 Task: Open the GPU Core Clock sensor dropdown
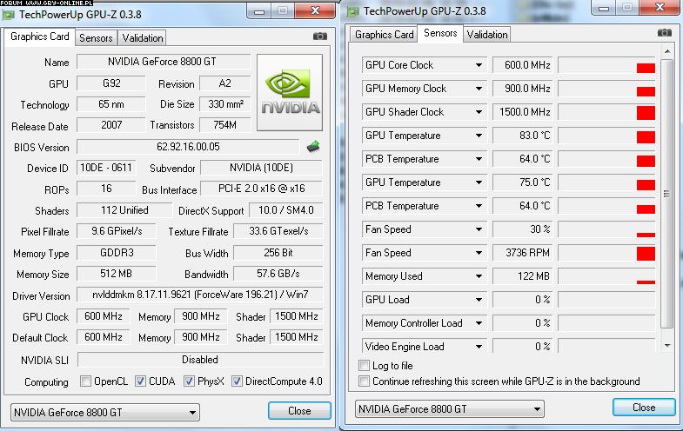click(479, 65)
